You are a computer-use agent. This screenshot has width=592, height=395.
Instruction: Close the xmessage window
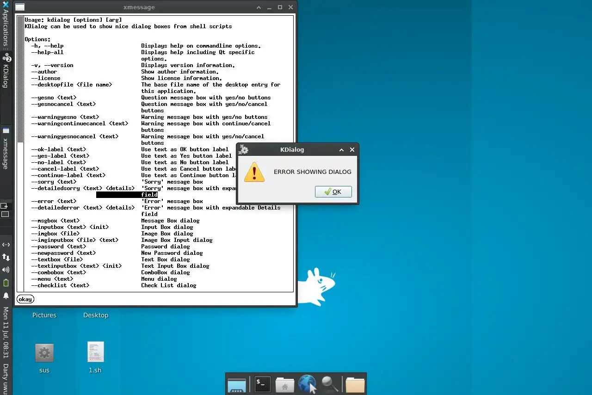(x=291, y=7)
